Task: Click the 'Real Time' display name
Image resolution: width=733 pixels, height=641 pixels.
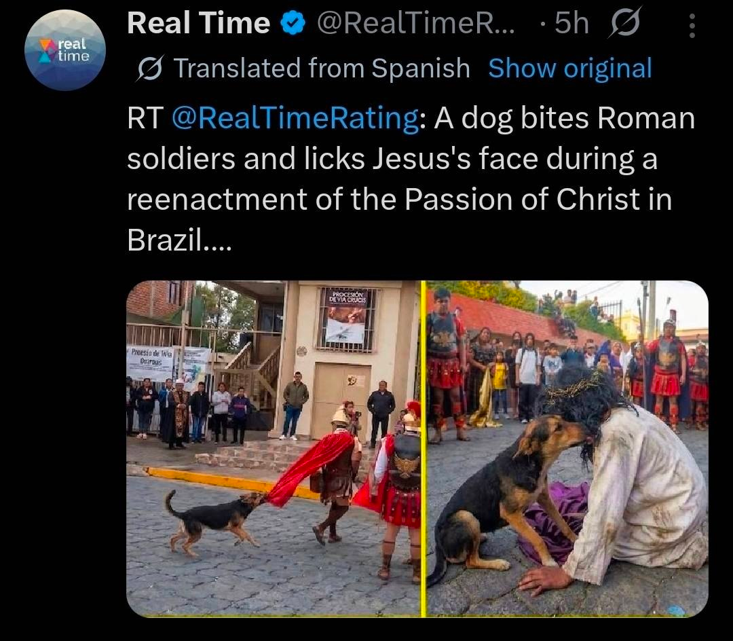Action: point(198,24)
